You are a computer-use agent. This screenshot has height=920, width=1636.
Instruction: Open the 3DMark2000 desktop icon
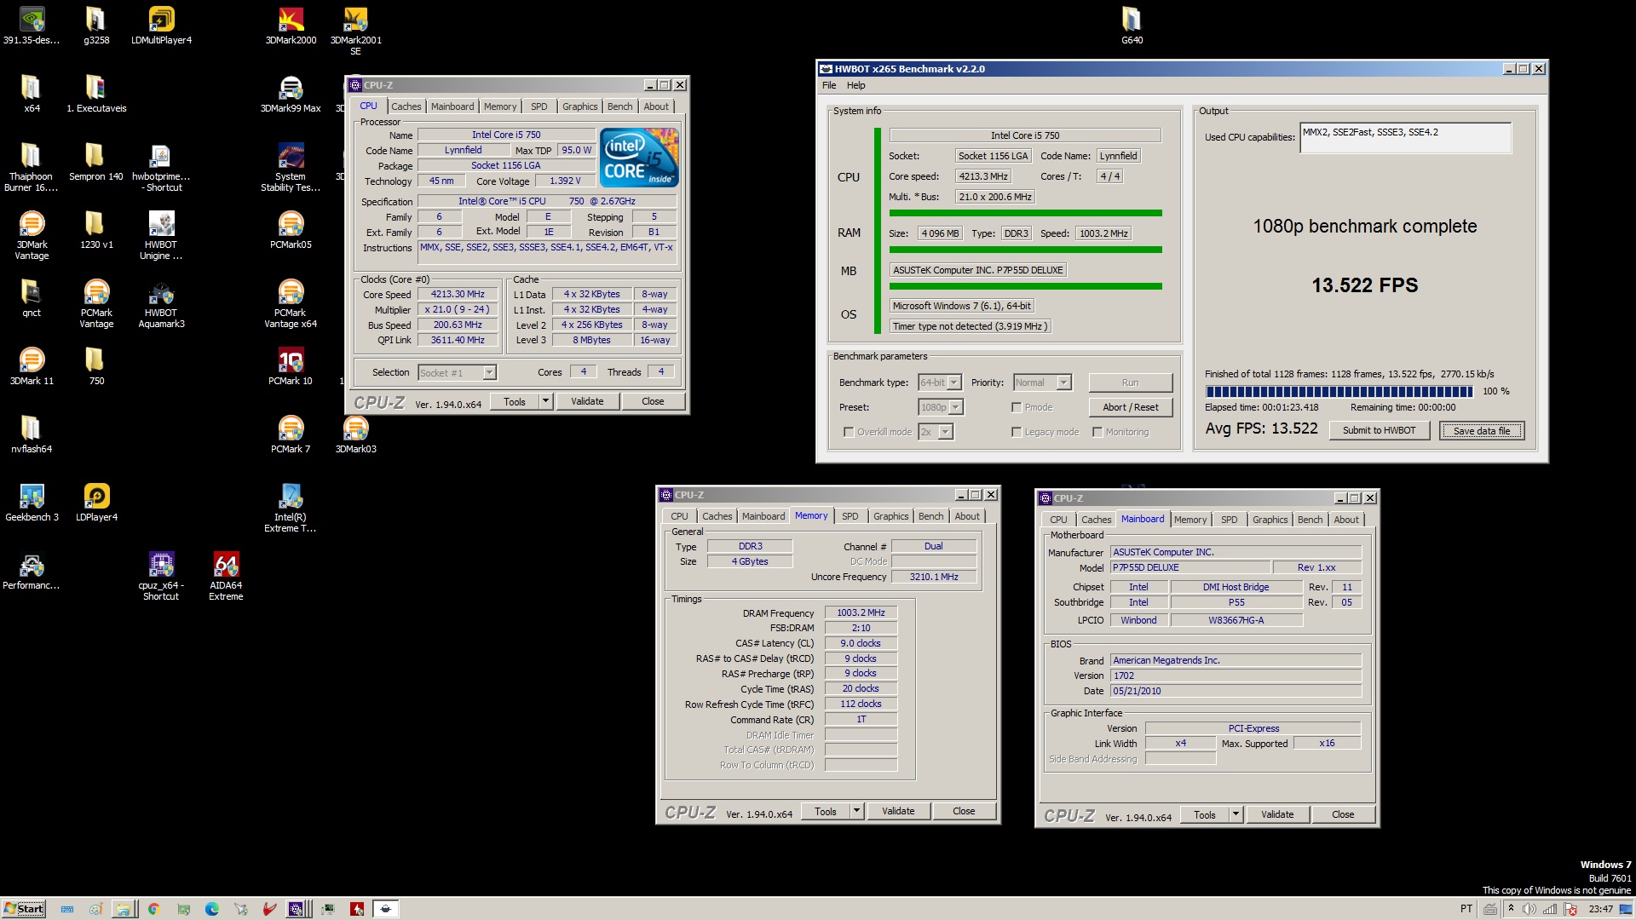tap(291, 26)
